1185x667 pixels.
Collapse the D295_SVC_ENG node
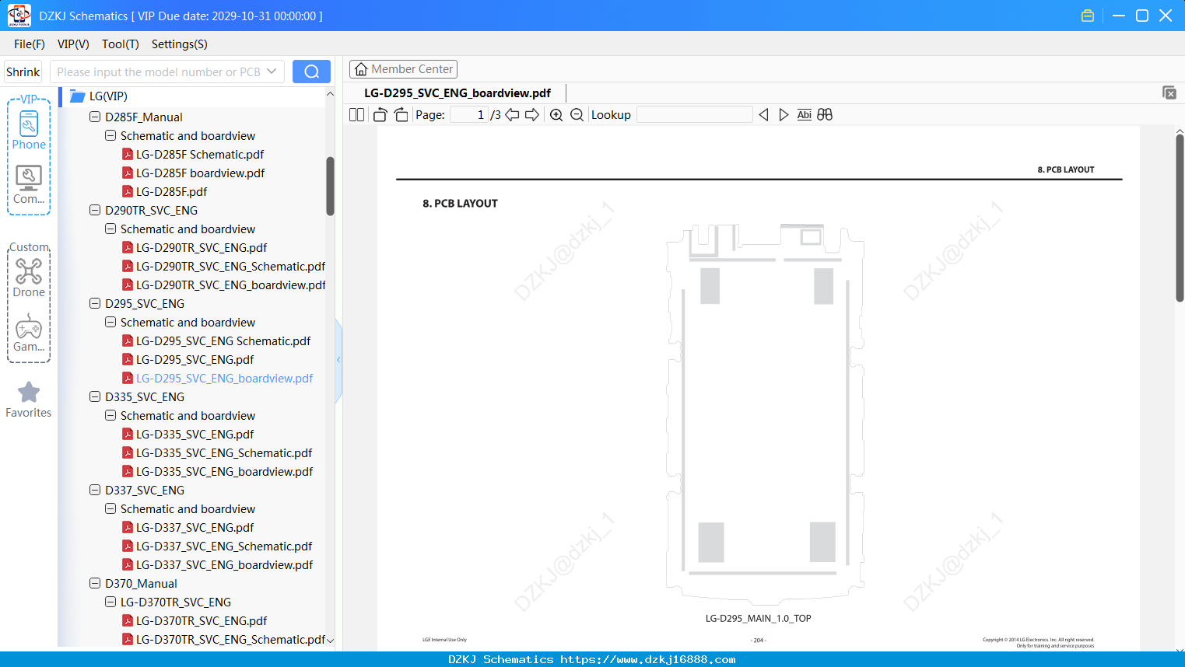pyautogui.click(x=95, y=303)
